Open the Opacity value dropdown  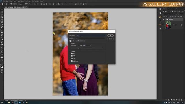click(182, 14)
